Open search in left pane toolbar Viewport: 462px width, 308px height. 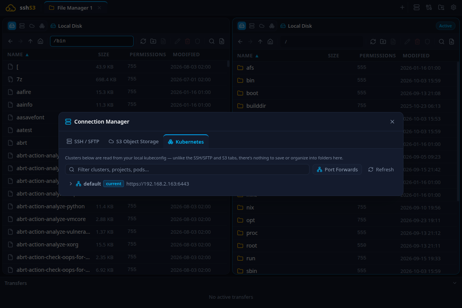pos(212,41)
